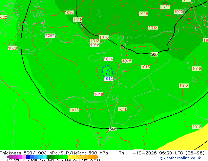The image size is (208, 161).
Task: Pick the cyan swatch above 522 in the legend
Action: 45,157
